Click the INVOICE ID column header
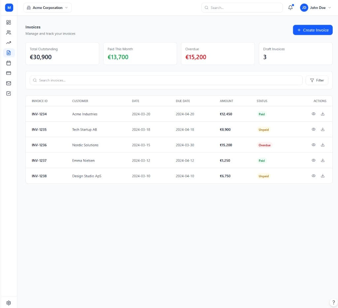Screen dimensions: 338x308 (x=40, y=101)
